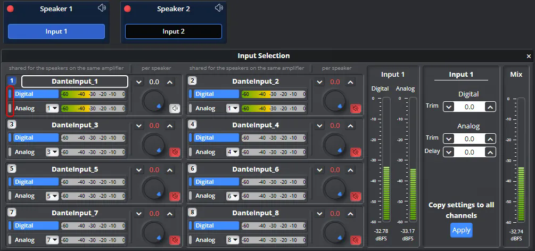Unmute the DanteInput_2 channel
Image resolution: width=535 pixels, height=251 pixels.
[356, 109]
